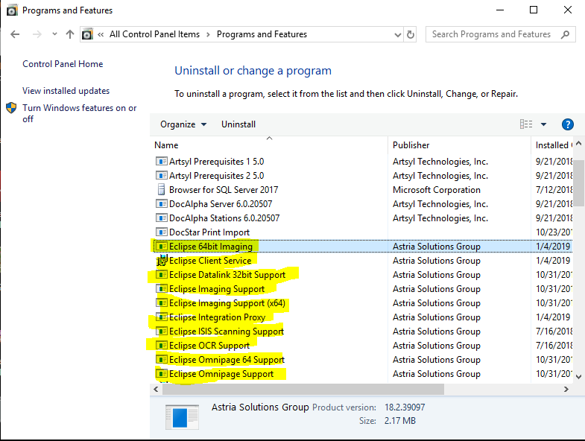Screen dimensions: 585x441
Task: Click publisher cell of Eclipse 64bit Imaging
Action: click(x=437, y=247)
